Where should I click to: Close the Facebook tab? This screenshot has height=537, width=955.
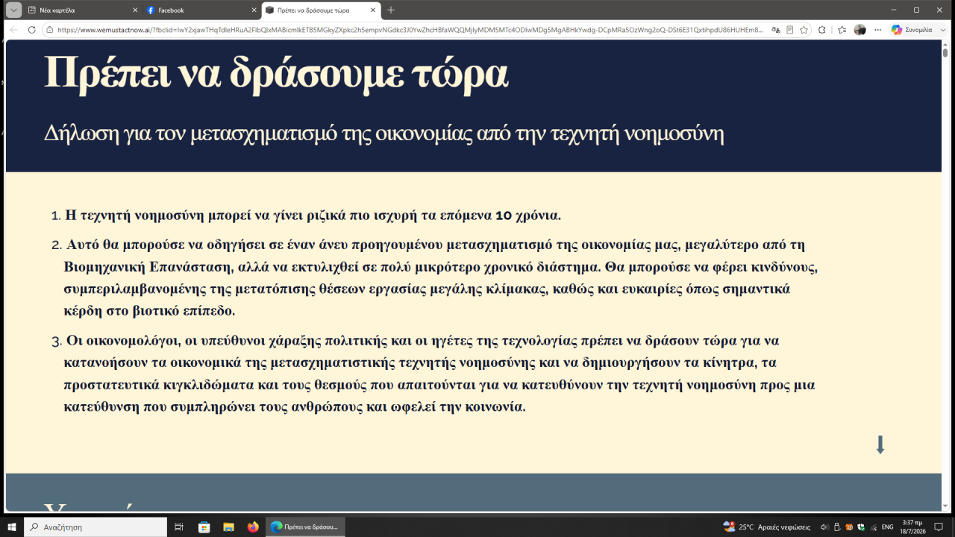pyautogui.click(x=254, y=10)
